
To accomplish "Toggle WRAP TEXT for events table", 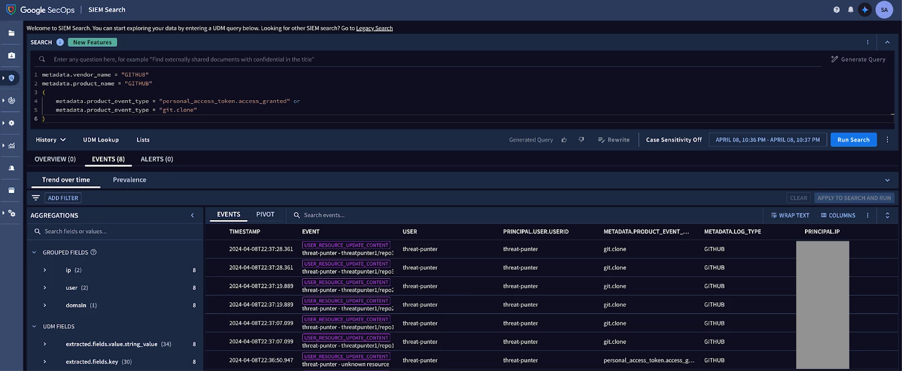I will click(x=790, y=215).
